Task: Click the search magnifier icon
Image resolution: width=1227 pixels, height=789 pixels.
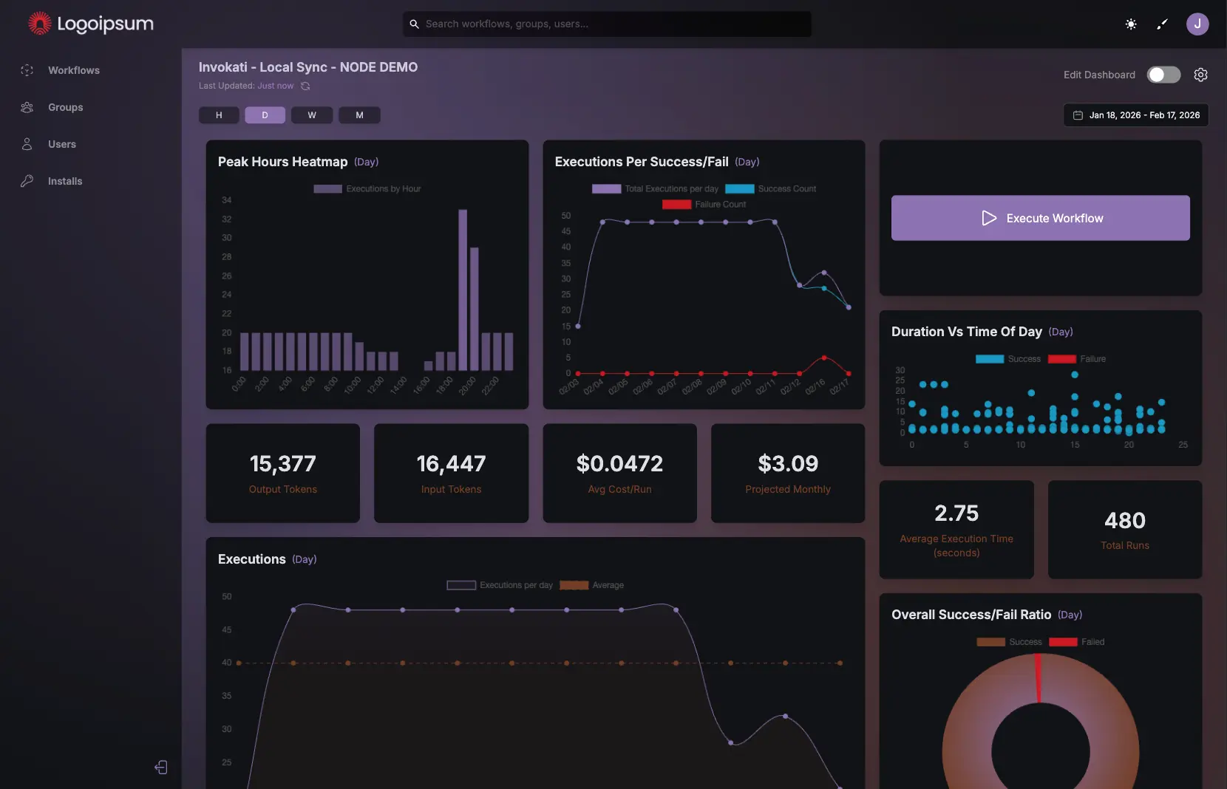Action: 415,24
